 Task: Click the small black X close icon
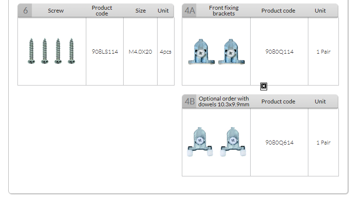tap(264, 87)
